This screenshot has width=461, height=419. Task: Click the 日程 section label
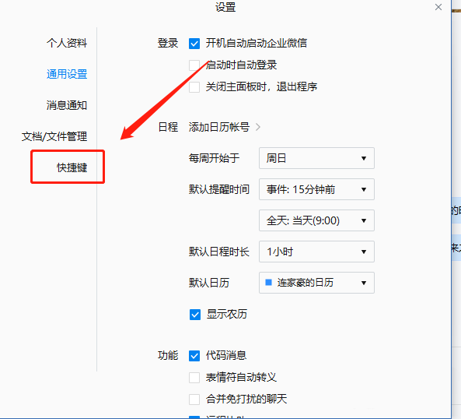pos(168,127)
